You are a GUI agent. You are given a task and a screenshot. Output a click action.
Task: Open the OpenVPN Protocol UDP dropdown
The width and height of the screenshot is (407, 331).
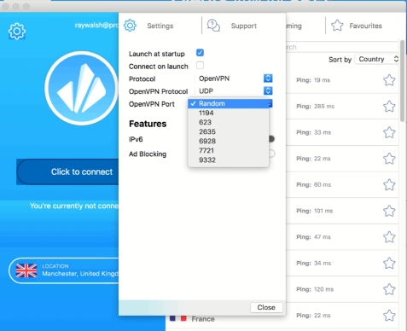tap(234, 91)
